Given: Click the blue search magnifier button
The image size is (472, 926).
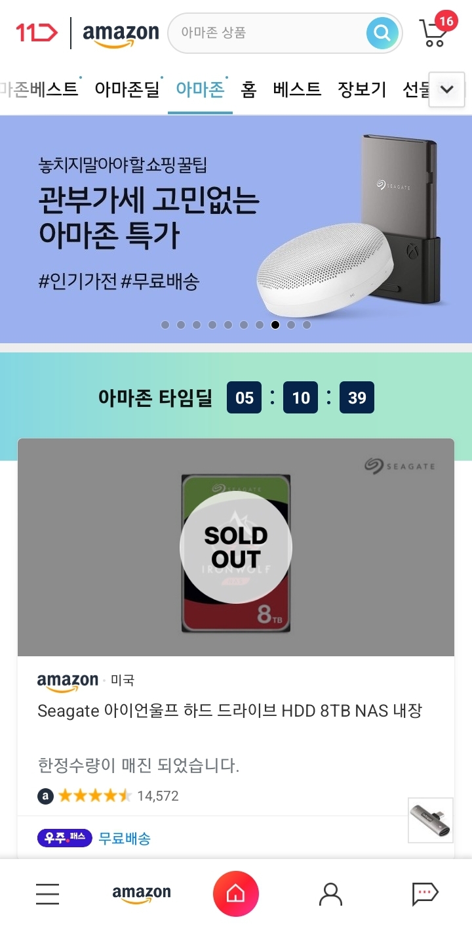Looking at the screenshot, I should [382, 33].
